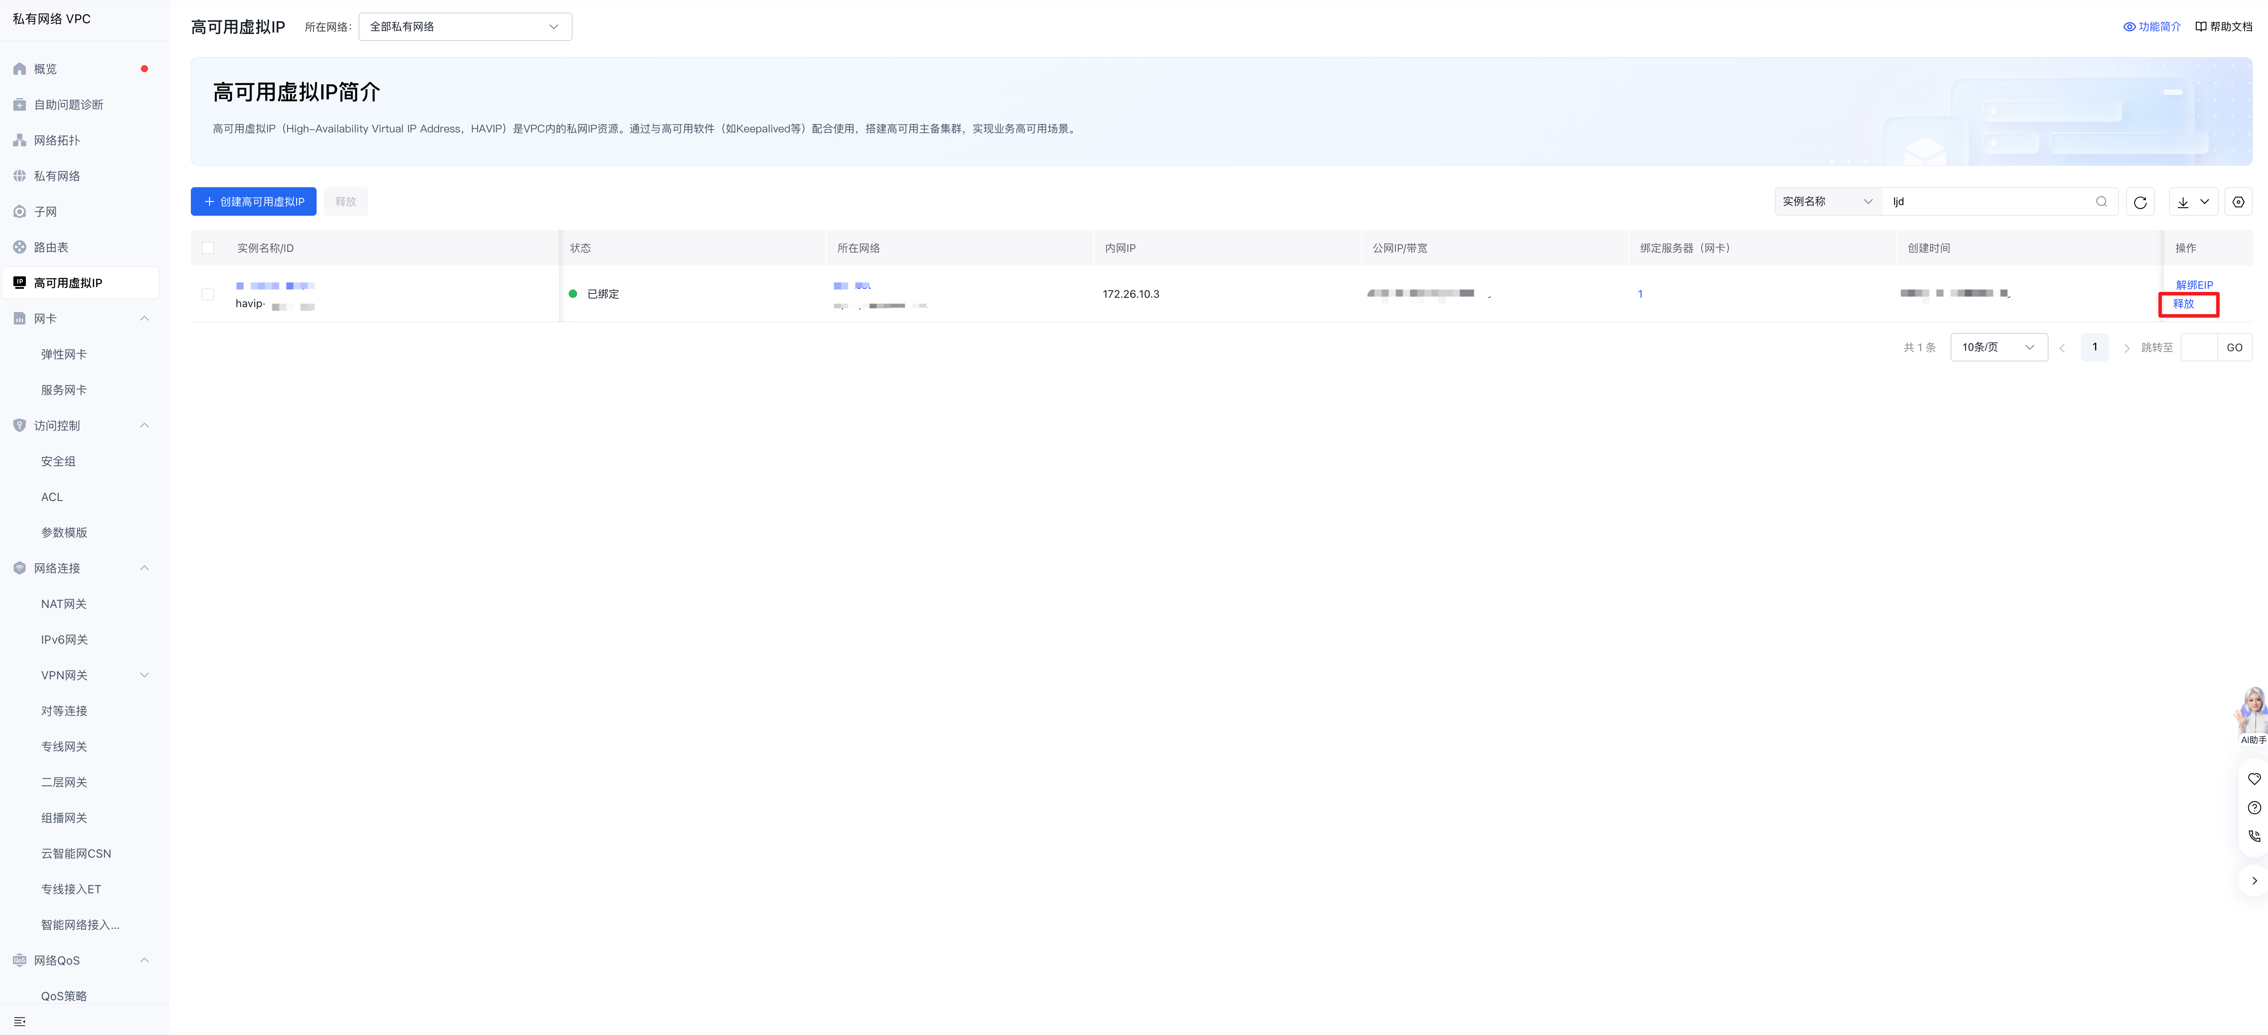Expand the VPN网关 submenu chevron
This screenshot has width=2268, height=1035.
click(x=144, y=675)
